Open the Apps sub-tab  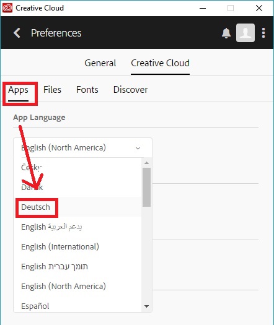tap(18, 90)
